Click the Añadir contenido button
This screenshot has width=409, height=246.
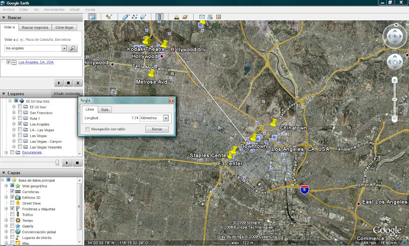pos(67,94)
